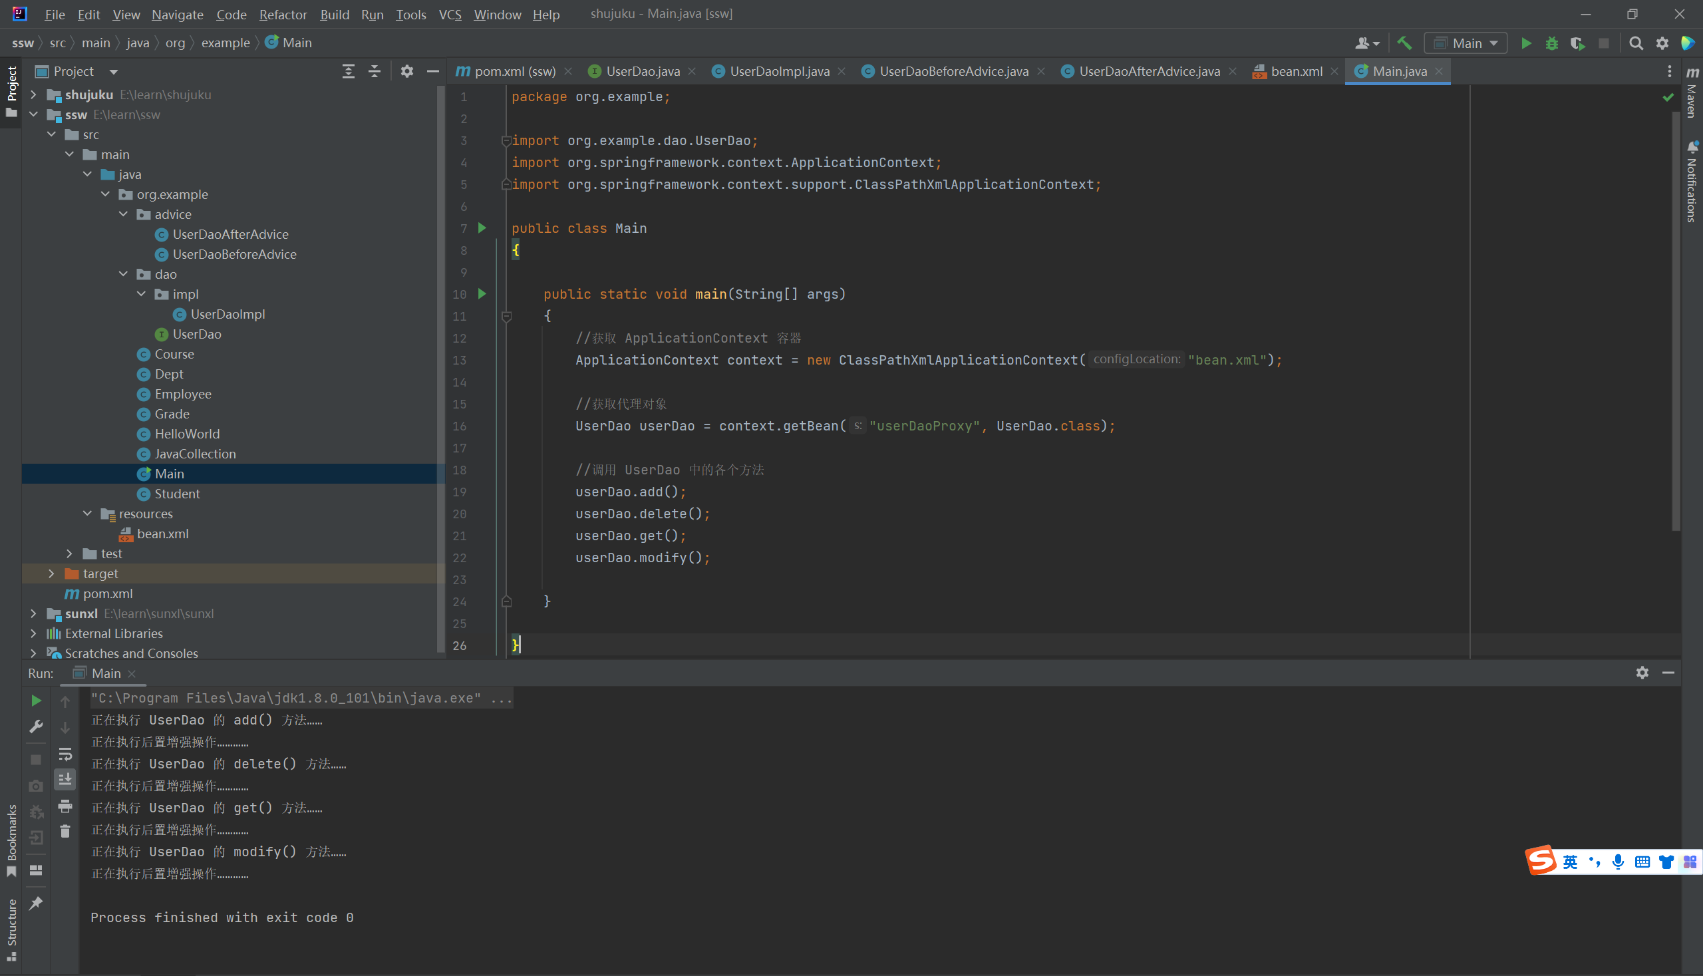Toggle scroll to end in console

65,780
